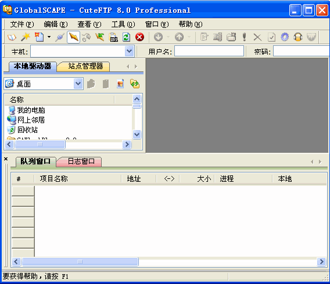Image resolution: width=330 pixels, height=284 pixels.
Task: Click the grayed shield icon in toolbar
Action: 311,37
